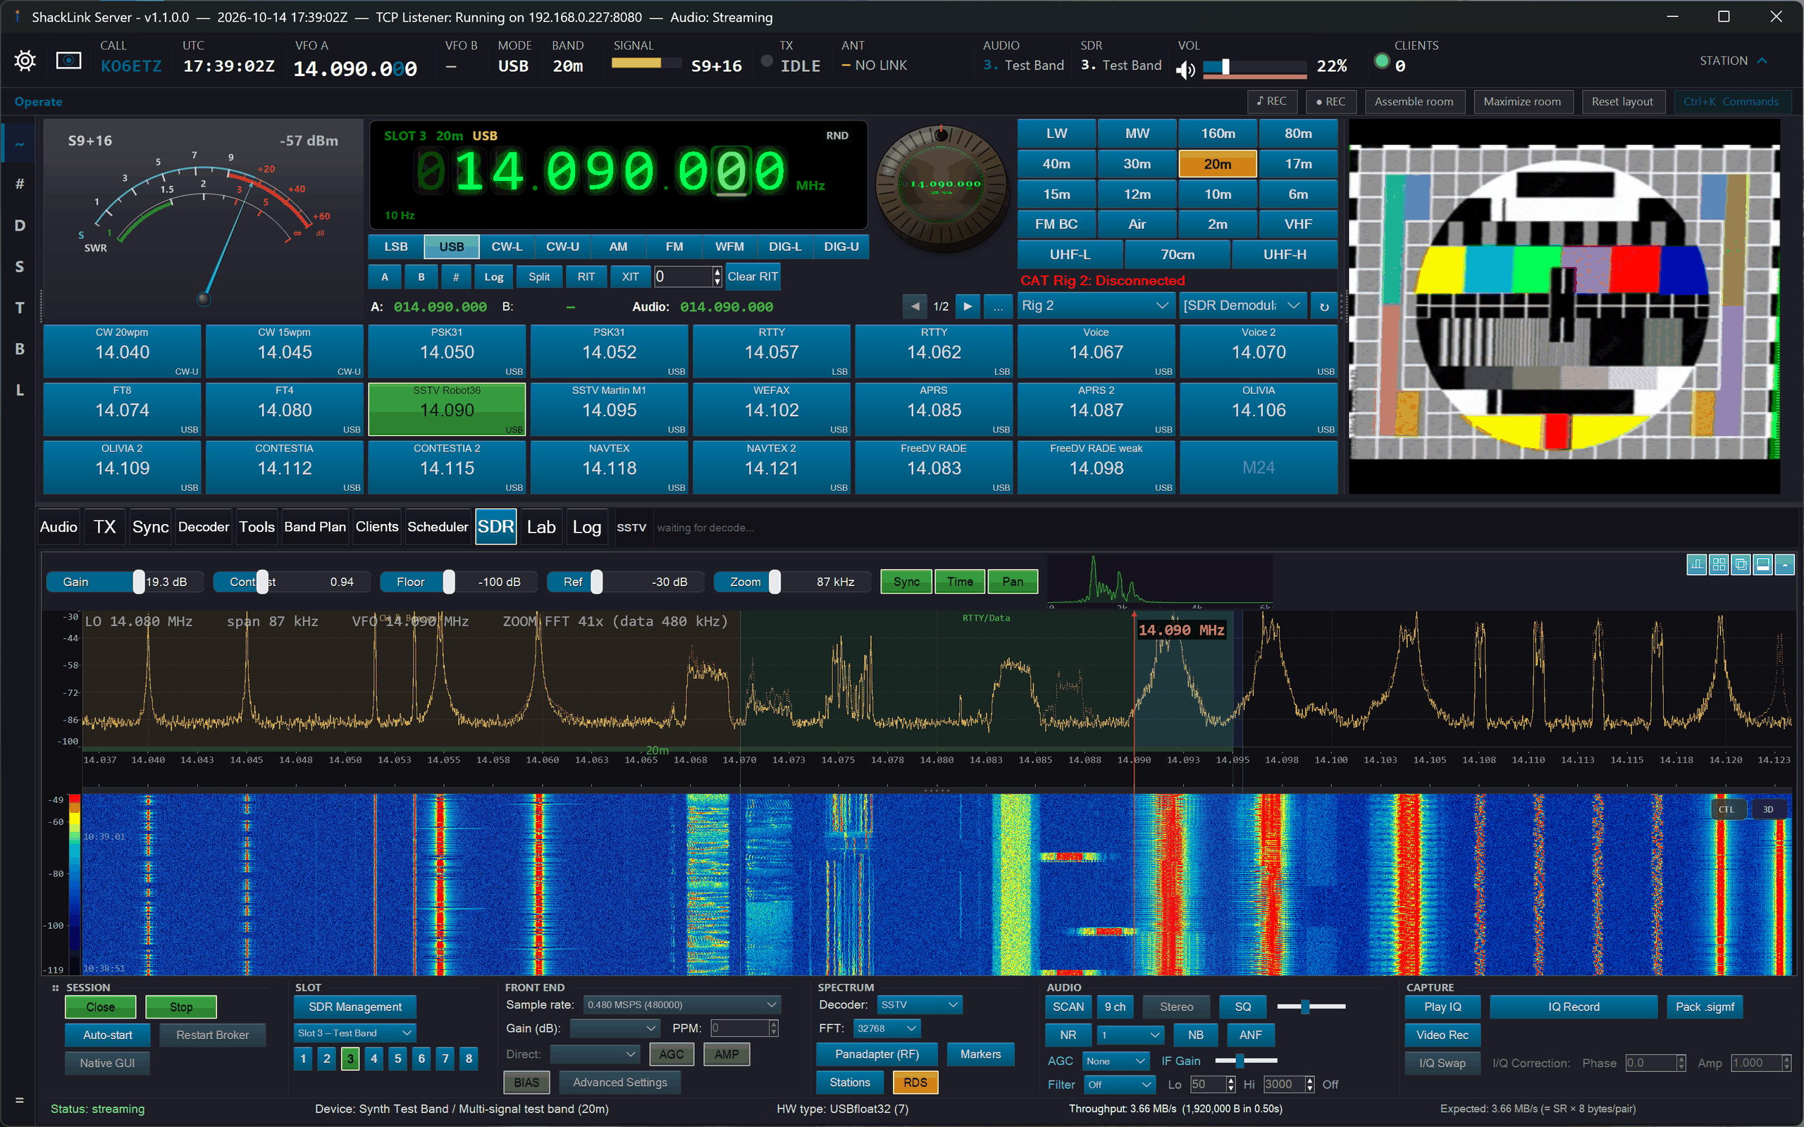
Task: Select the FT8 14.074 memory
Action: [122, 409]
